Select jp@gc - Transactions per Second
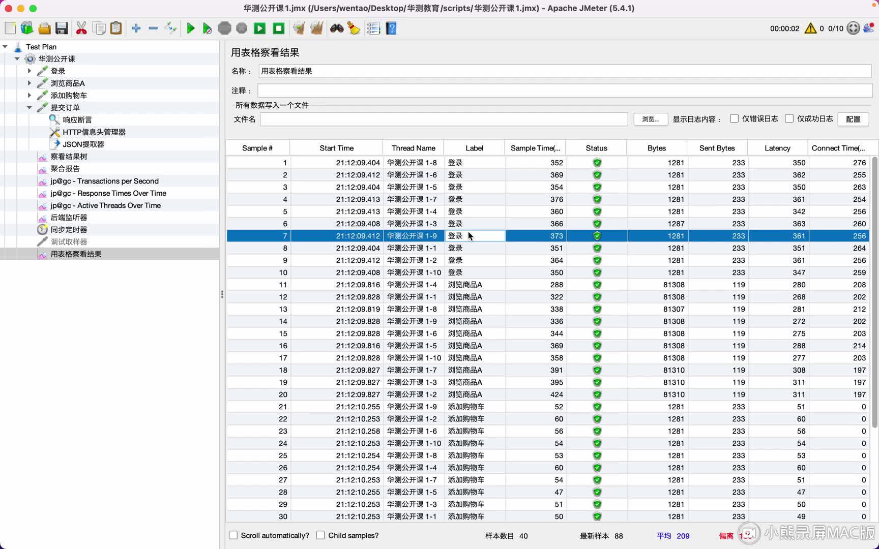The width and height of the screenshot is (879, 549). tap(104, 181)
